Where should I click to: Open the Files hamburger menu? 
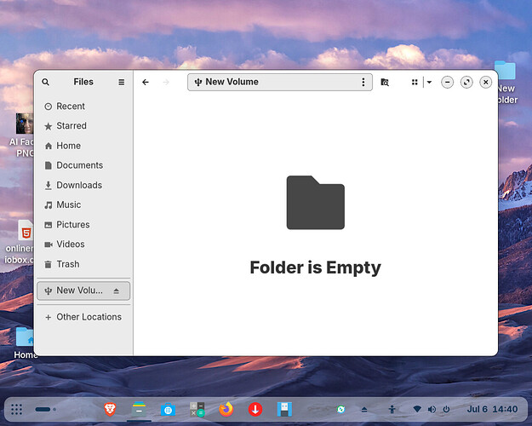click(x=121, y=82)
